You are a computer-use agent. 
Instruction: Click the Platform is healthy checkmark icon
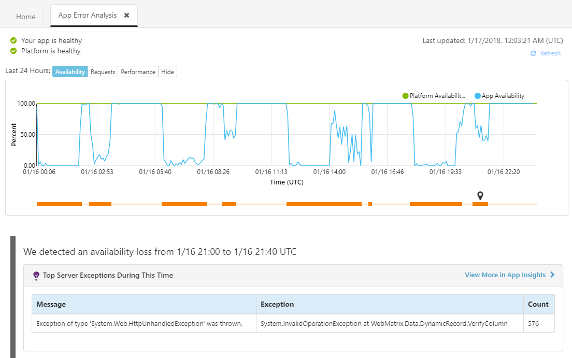(13, 51)
